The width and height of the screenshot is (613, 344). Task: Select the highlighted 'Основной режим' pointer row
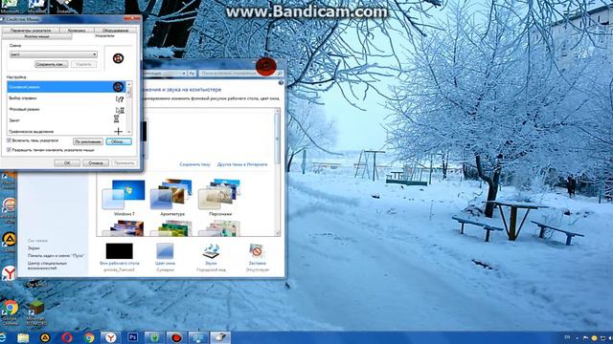point(66,87)
